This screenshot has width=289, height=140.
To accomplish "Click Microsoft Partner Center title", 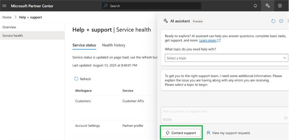I will coord(32,6).
